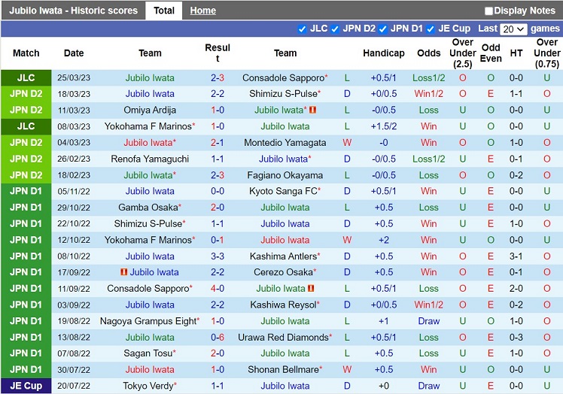Select the Total tab
Image resolution: width=563 pixels, height=394 pixels.
tap(163, 11)
